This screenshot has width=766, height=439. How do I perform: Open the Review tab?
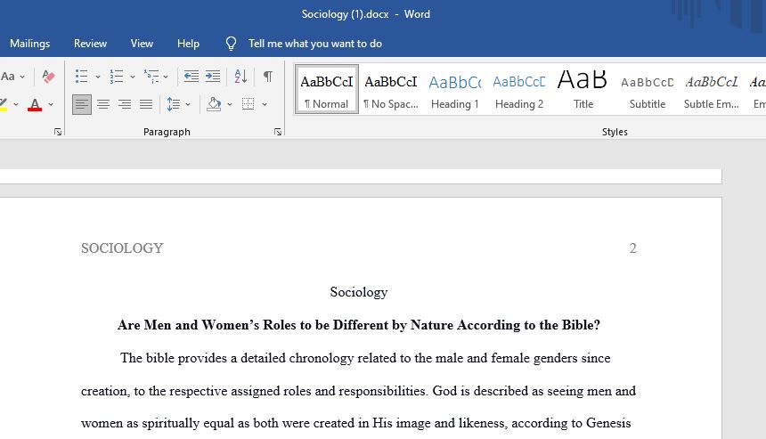pos(90,44)
